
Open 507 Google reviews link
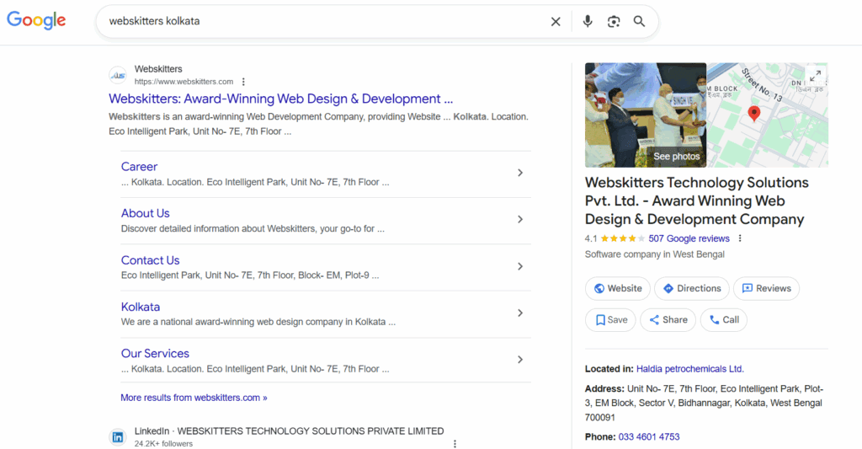(x=689, y=238)
